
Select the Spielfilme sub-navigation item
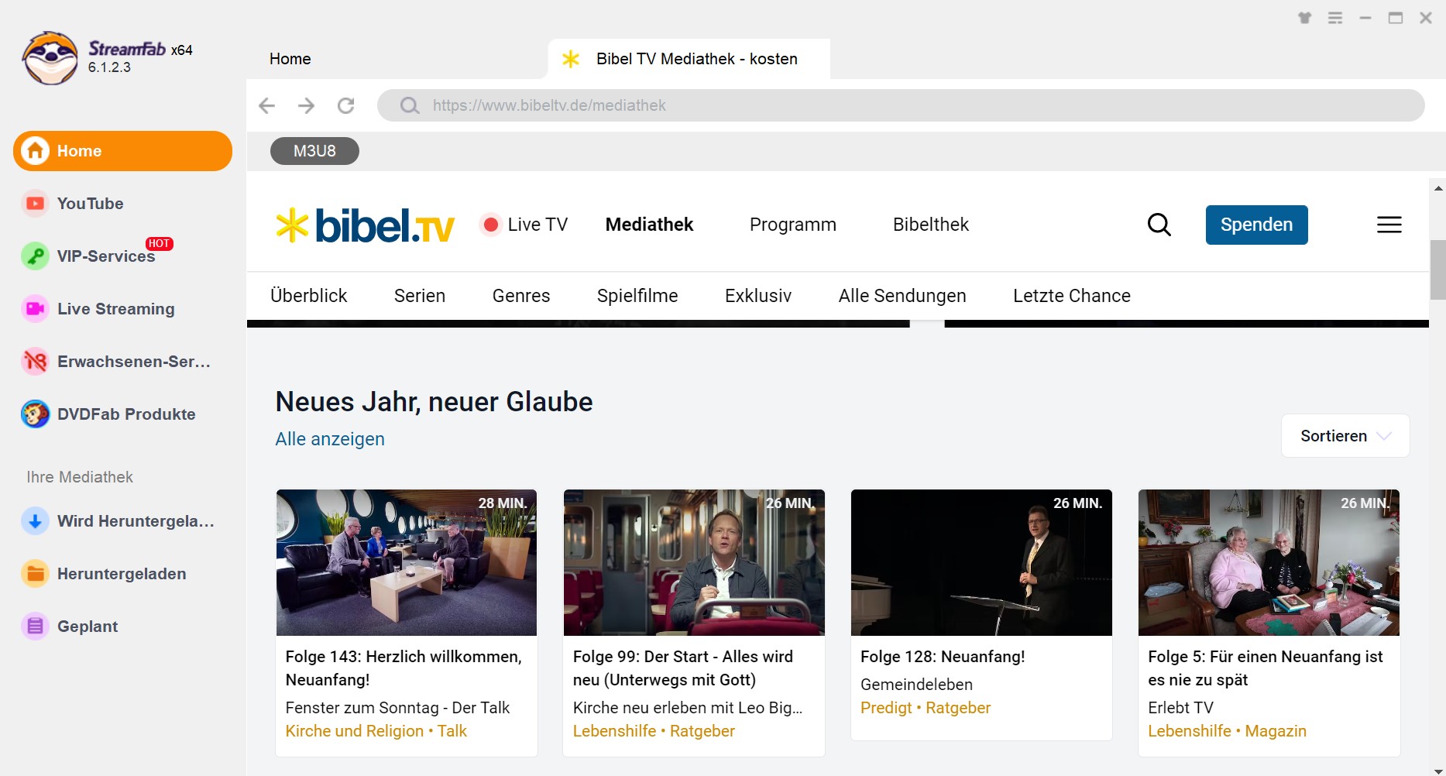[x=637, y=296]
